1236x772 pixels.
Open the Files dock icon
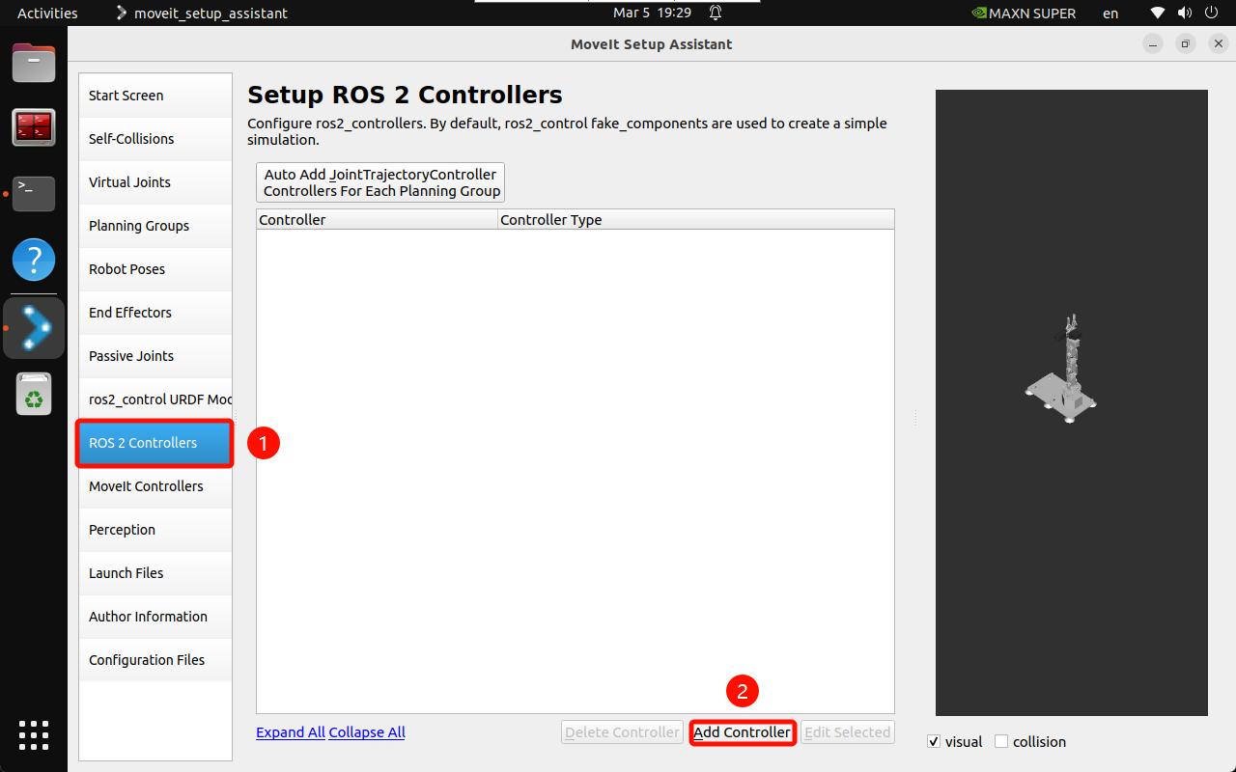34,64
